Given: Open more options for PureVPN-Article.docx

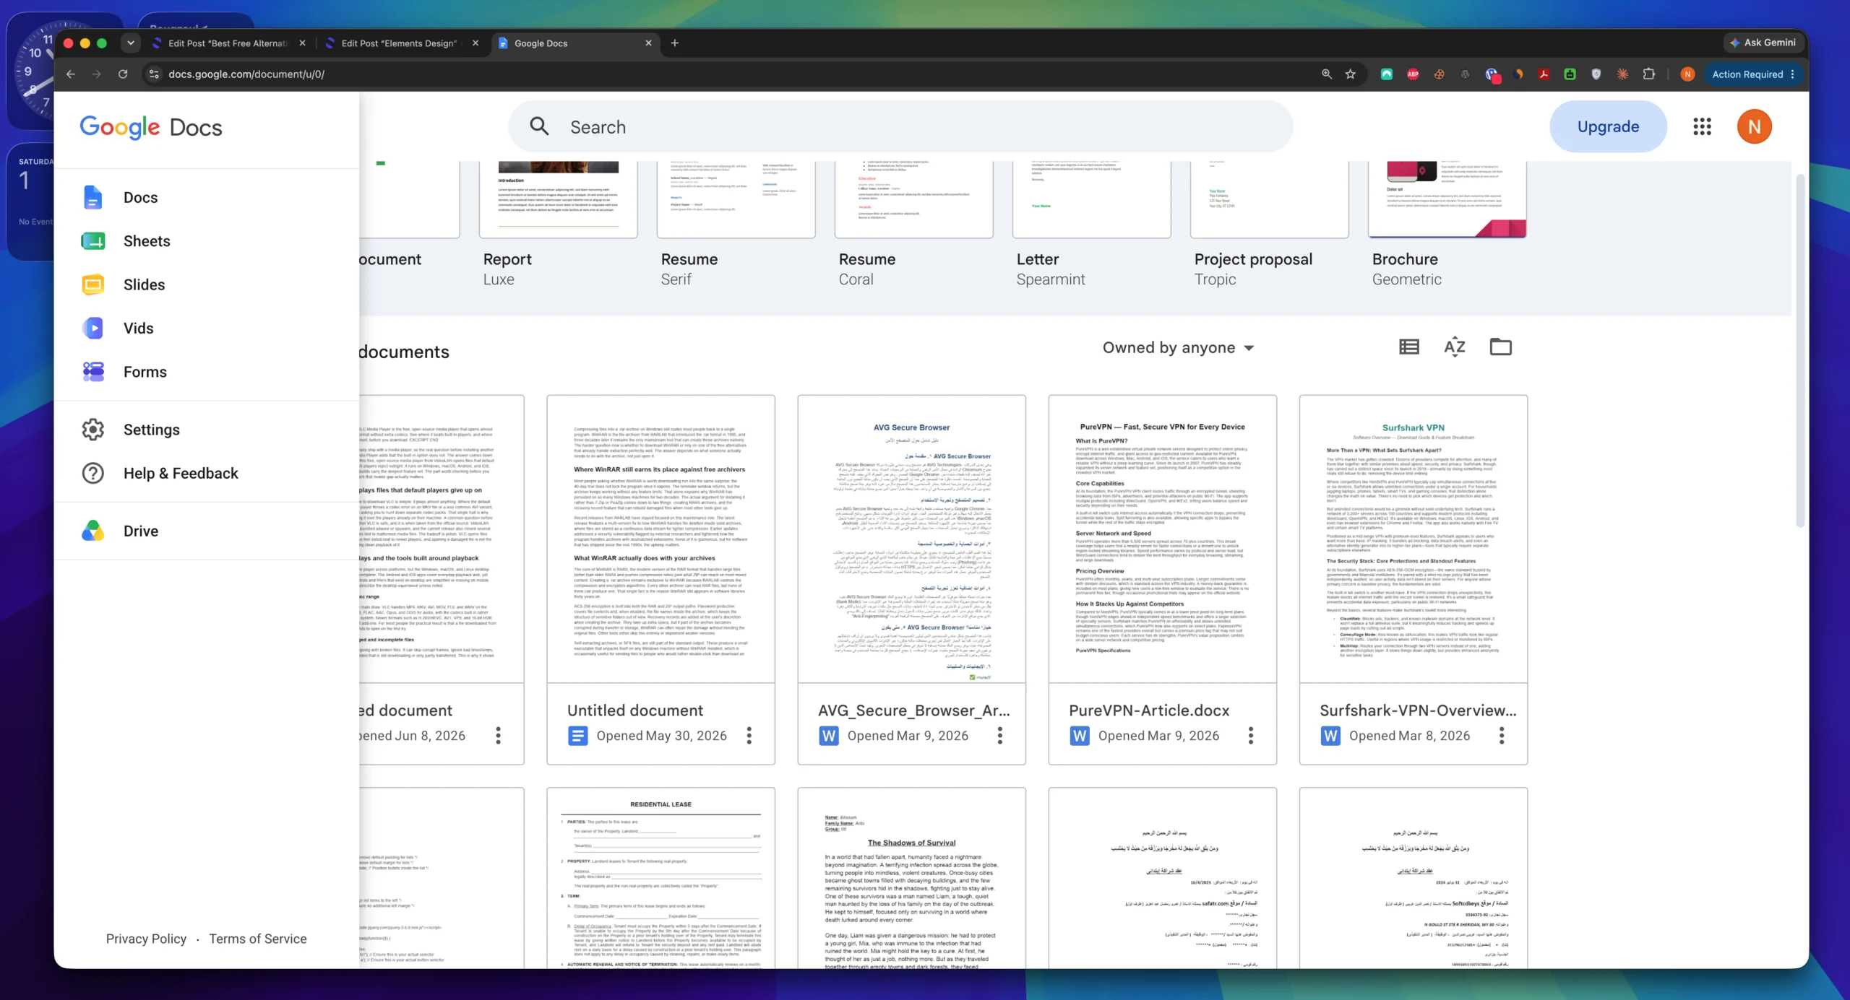Looking at the screenshot, I should point(1250,736).
